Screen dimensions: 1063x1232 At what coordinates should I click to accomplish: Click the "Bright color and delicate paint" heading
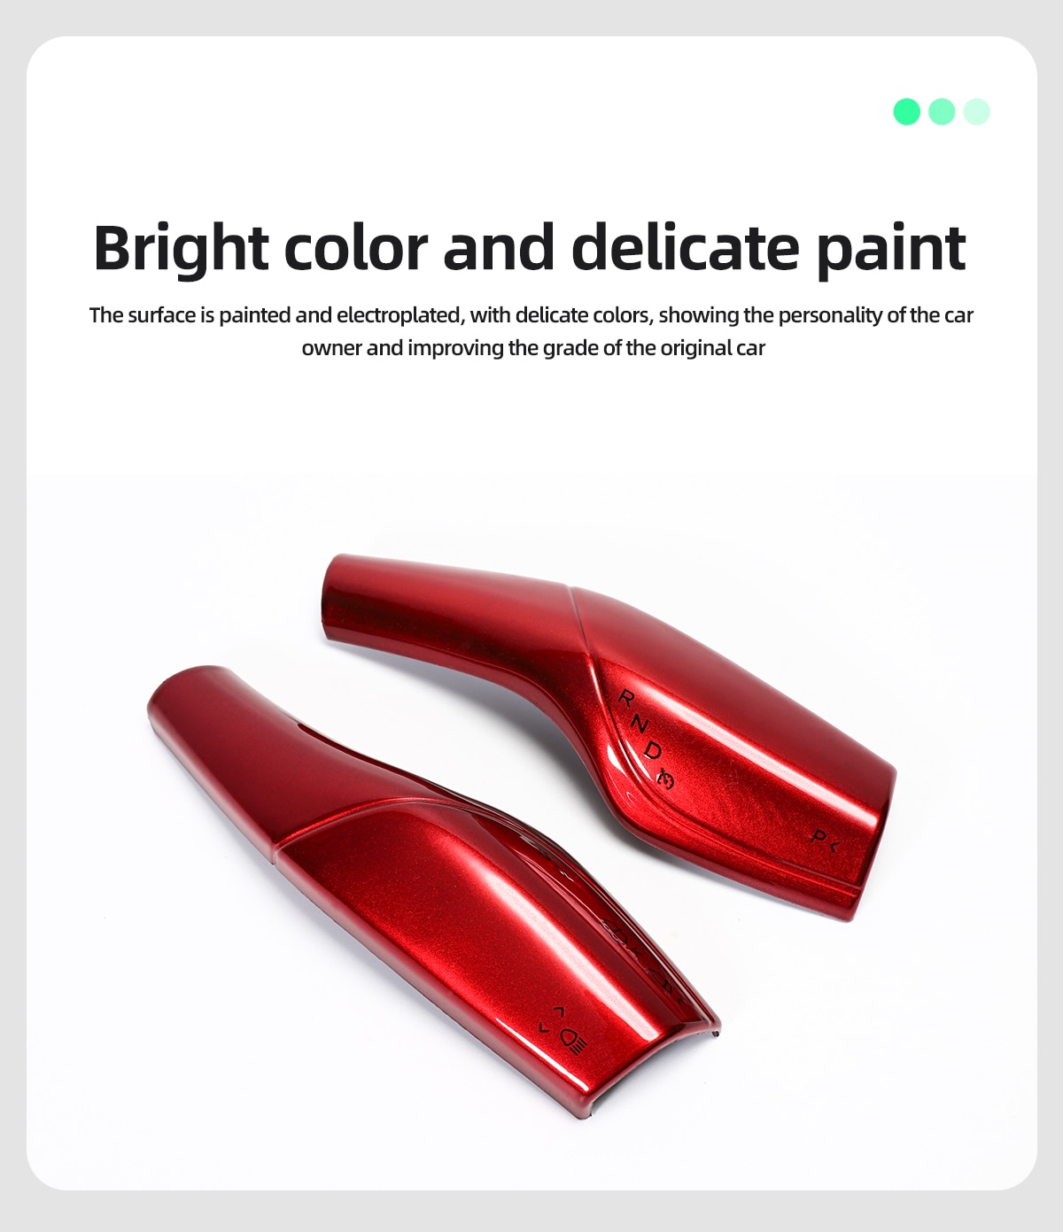click(530, 248)
